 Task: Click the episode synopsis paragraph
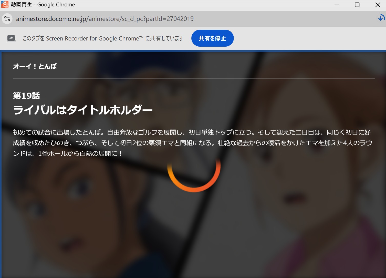click(x=193, y=143)
